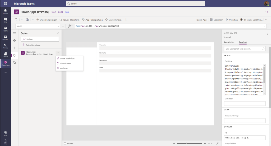Start Vorschau preview
This screenshot has width=271, height=146.
coord(232,20)
